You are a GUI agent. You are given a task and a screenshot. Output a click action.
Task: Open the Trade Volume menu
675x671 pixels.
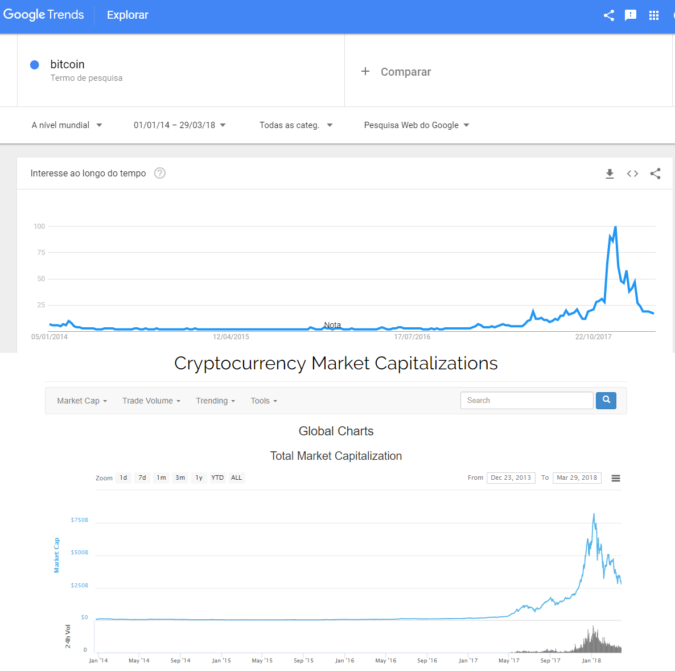(151, 400)
